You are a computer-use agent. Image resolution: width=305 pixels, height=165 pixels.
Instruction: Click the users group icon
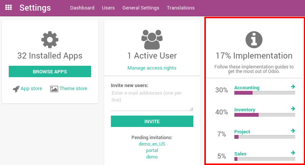tap(152, 38)
